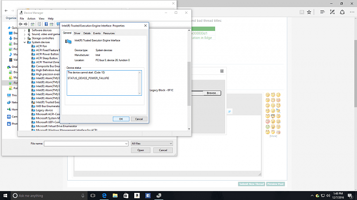The image size is (357, 200).
Task: Open the File menu in Device Manager
Action: tap(22, 18)
